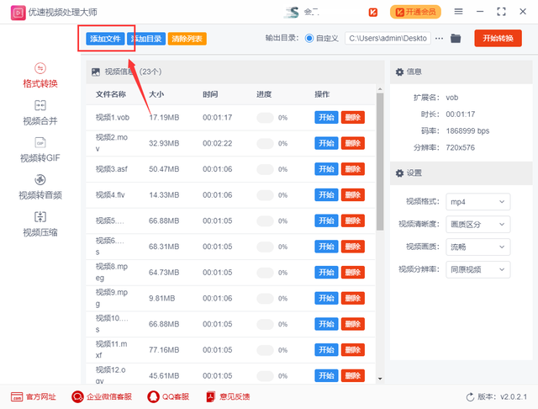
Task: Open 意见反馈 feedback icon
Action: [210, 397]
